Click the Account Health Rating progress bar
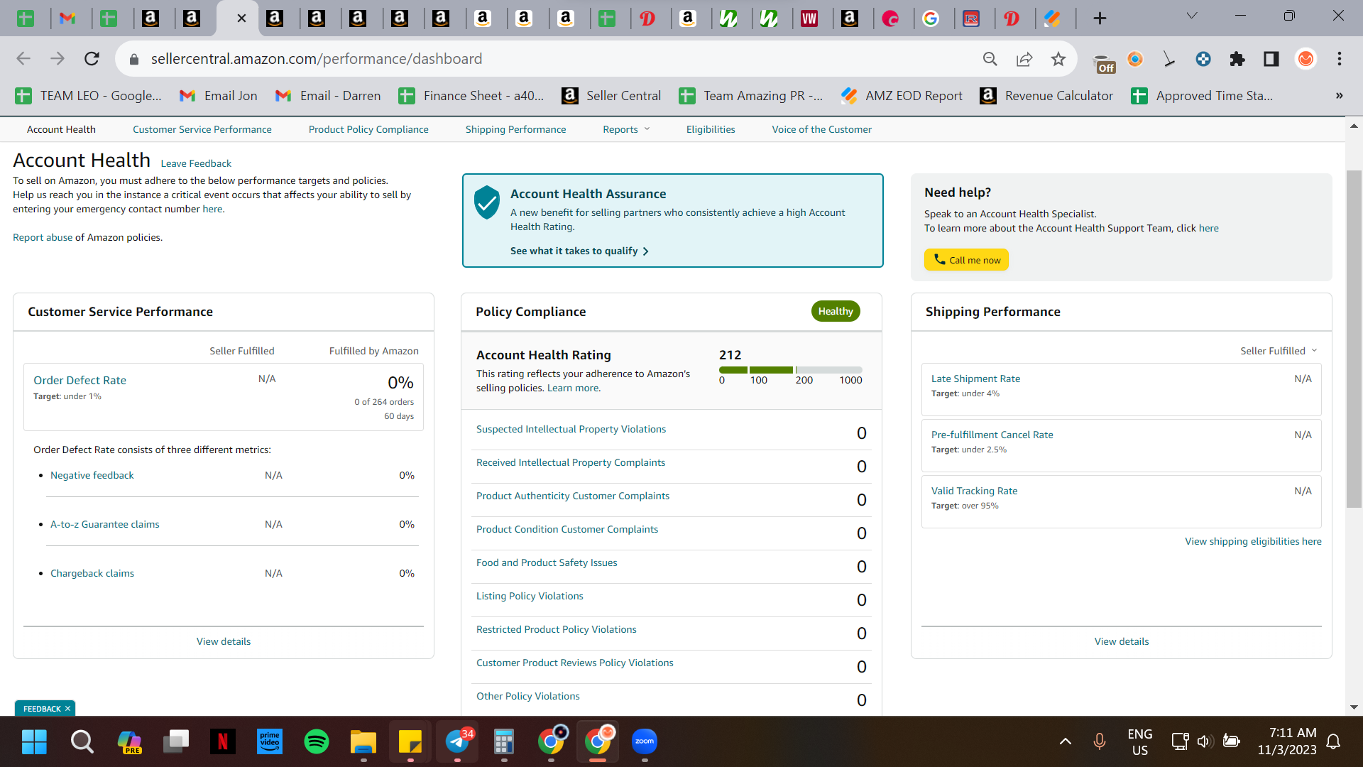This screenshot has width=1363, height=767. [x=790, y=370]
